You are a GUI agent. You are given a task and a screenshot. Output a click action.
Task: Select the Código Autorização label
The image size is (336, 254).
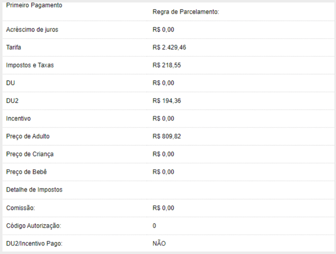click(34, 226)
